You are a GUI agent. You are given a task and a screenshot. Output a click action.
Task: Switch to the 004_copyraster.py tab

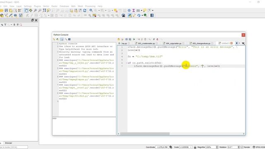tap(173, 43)
